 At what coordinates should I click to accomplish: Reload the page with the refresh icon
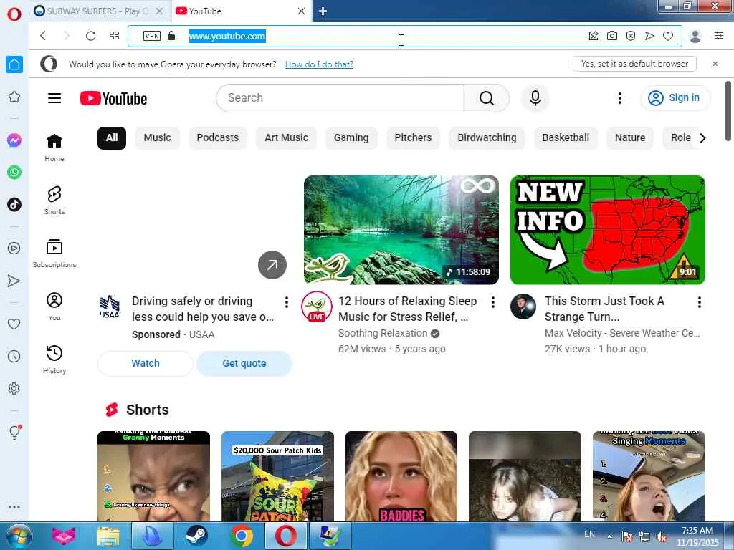[90, 36]
